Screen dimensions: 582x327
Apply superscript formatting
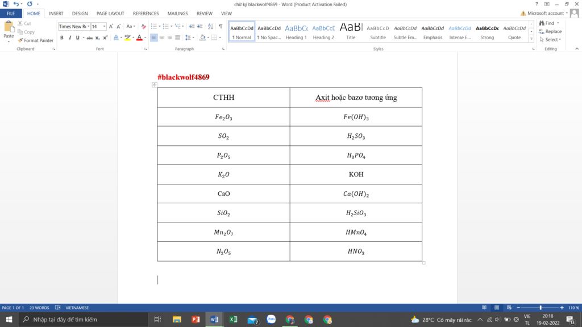coord(105,37)
